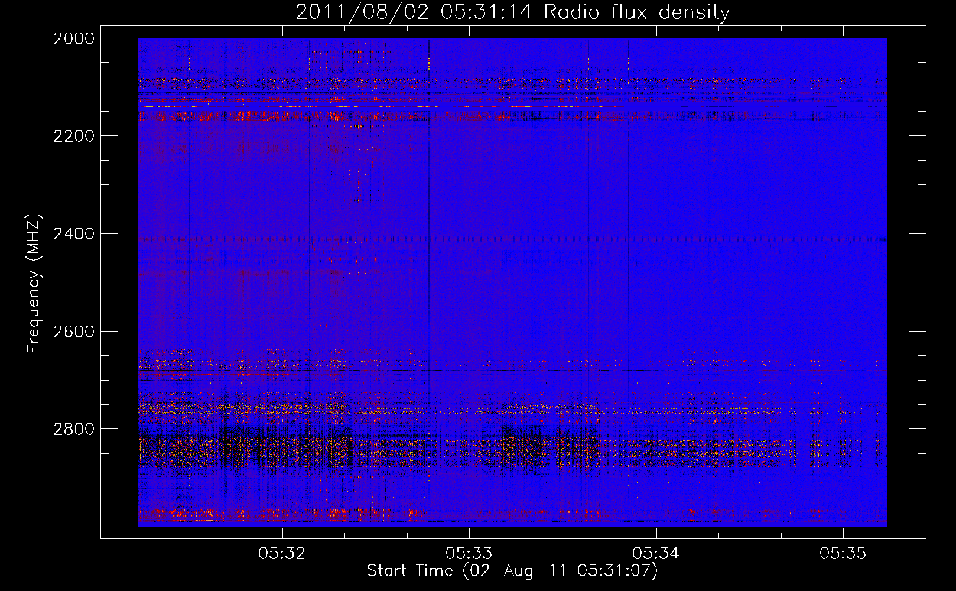
Task: Click the 05:33 time axis label
Action: coord(469,554)
